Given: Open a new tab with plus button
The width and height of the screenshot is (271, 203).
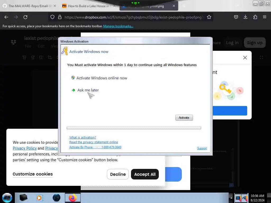Looking at the screenshot, I should [184, 6].
